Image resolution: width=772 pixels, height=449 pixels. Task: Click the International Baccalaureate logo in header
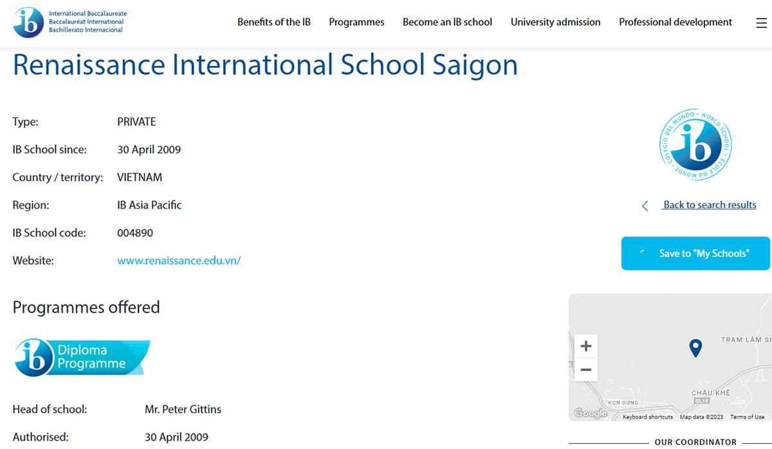pos(71,22)
